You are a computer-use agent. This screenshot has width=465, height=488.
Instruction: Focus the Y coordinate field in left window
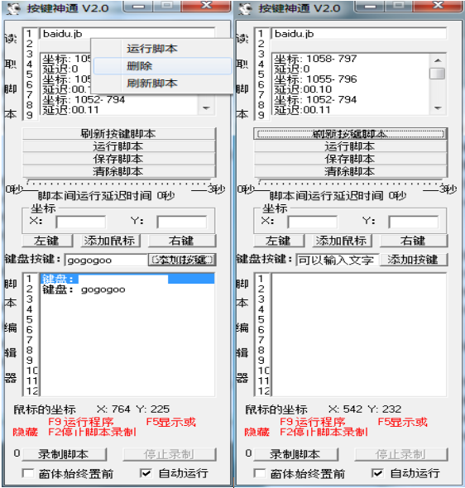182,222
